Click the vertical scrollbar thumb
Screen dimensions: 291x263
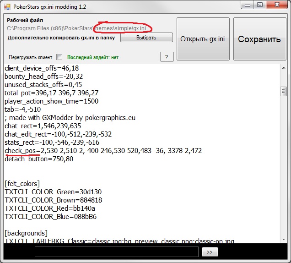[283, 91]
